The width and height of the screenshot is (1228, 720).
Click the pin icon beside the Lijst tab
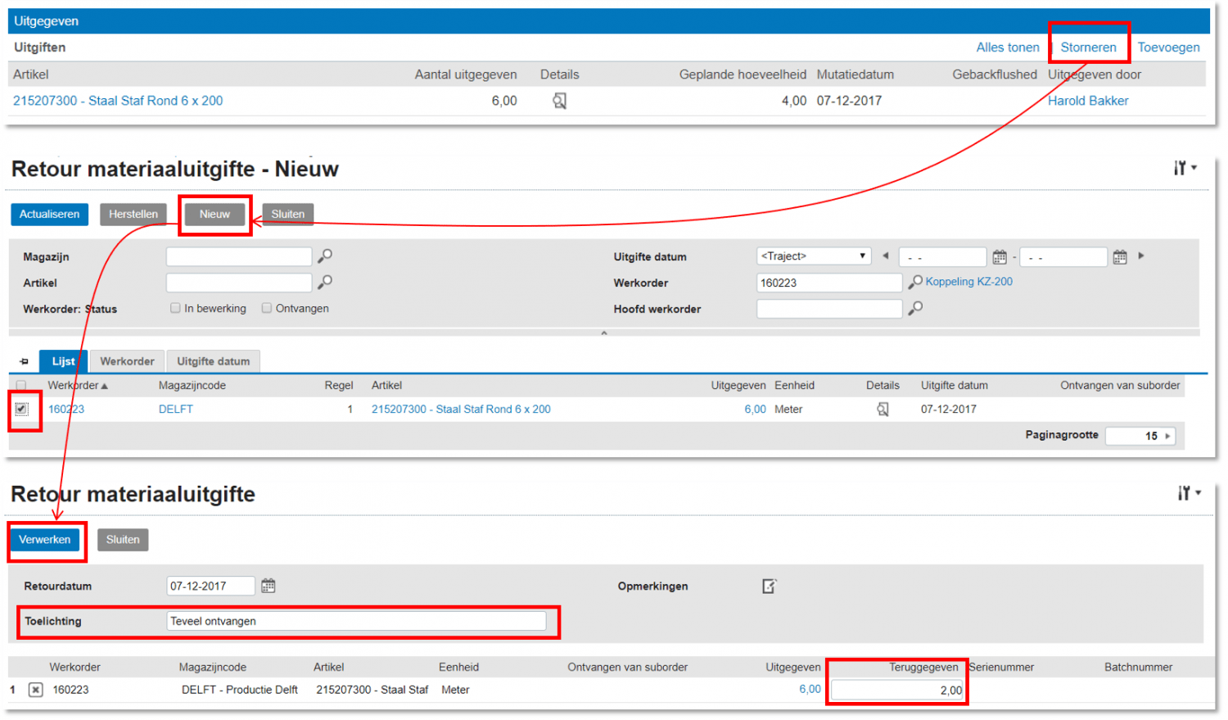24,360
